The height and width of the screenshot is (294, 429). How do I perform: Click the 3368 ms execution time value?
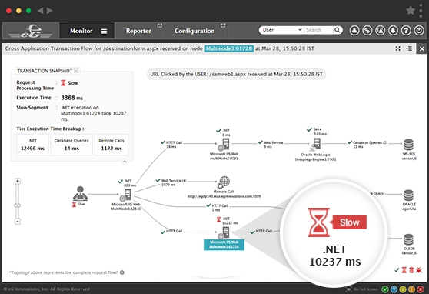pyautogui.click(x=72, y=98)
